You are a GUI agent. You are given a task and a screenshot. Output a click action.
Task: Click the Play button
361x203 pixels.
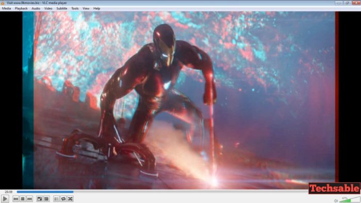(x=5, y=199)
